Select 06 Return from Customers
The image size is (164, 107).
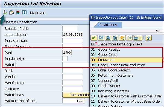pos(127,75)
